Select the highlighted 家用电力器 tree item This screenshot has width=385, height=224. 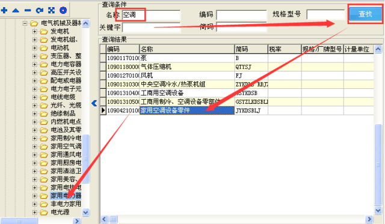tap(66, 196)
